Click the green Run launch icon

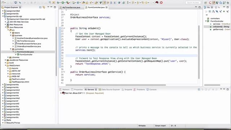63,3
